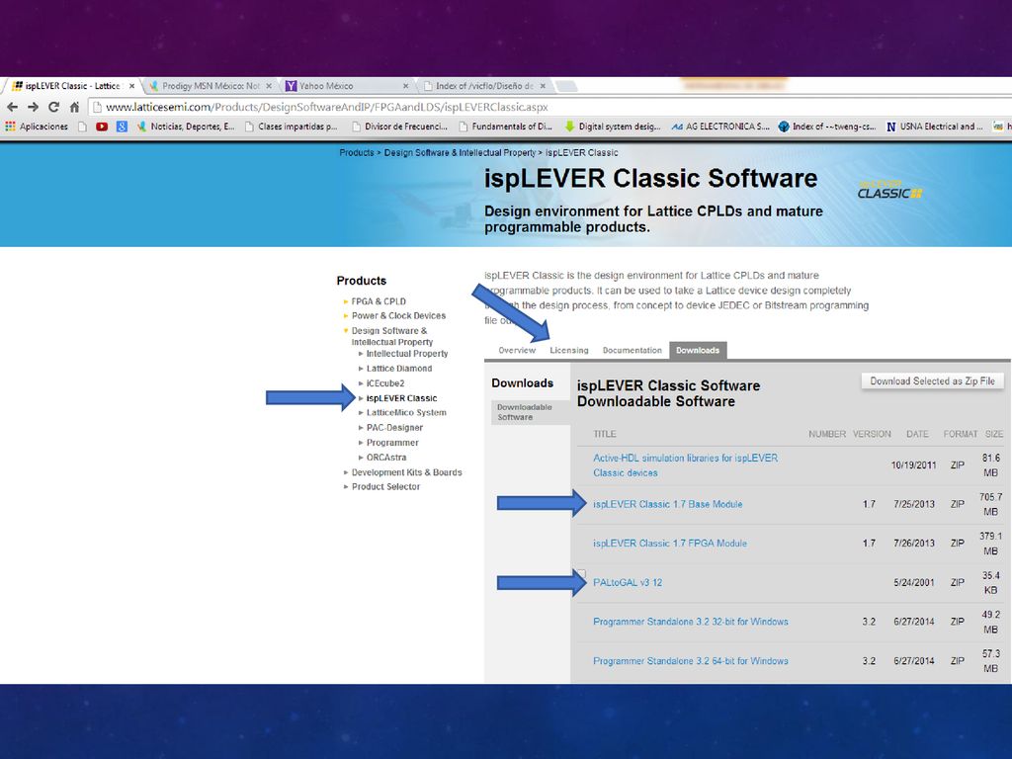The image size is (1012, 759).
Task: Click the DATE column header
Action: coord(917,435)
